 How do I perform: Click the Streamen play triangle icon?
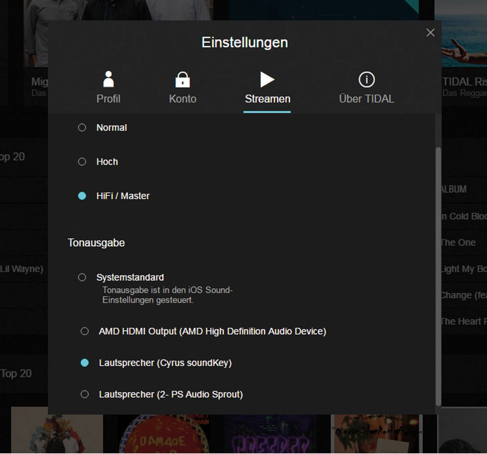pyautogui.click(x=267, y=80)
